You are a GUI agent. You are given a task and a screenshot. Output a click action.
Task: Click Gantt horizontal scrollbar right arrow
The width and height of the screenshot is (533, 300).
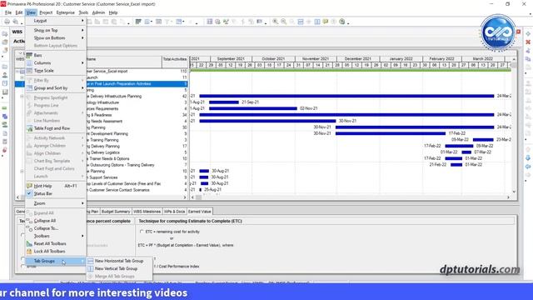(509, 197)
